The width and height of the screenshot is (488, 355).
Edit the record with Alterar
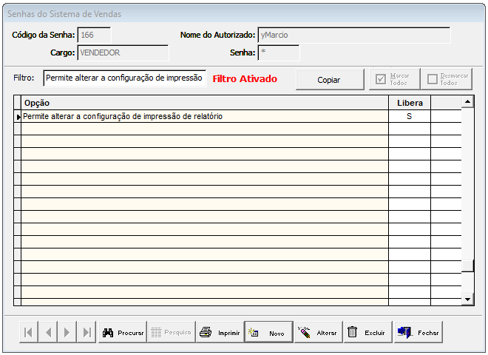[317, 333]
